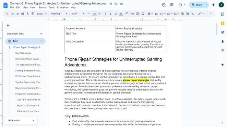Viewport: 227px width, 127px height.
Task: Open the Help menu
Action: 73,7
